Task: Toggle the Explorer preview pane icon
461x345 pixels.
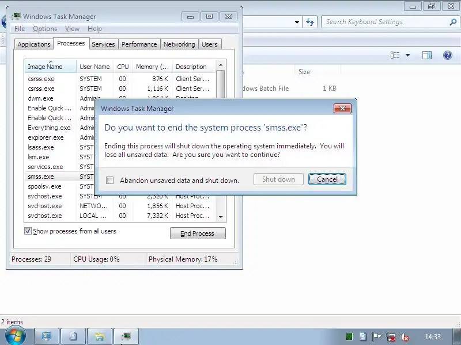Action: (x=427, y=55)
